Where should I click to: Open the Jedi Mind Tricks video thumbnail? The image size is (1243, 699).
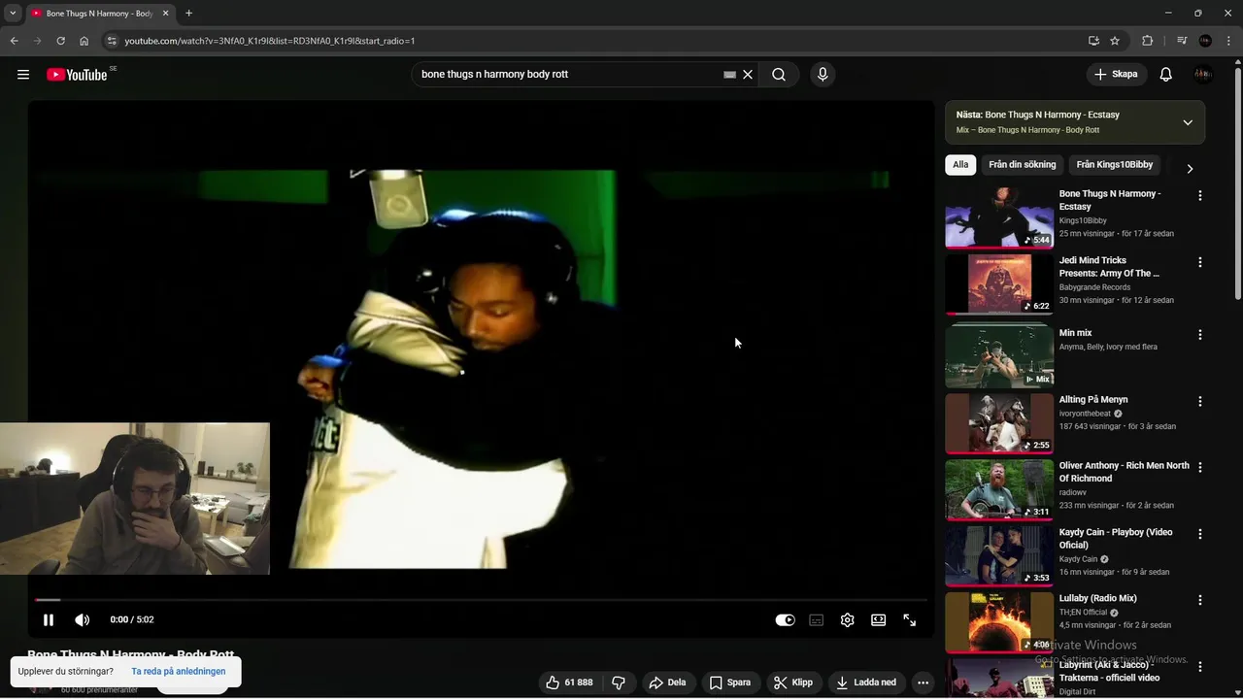click(999, 284)
